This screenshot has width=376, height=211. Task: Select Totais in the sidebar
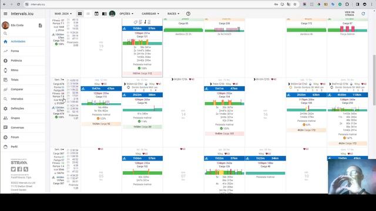pyautogui.click(x=14, y=80)
